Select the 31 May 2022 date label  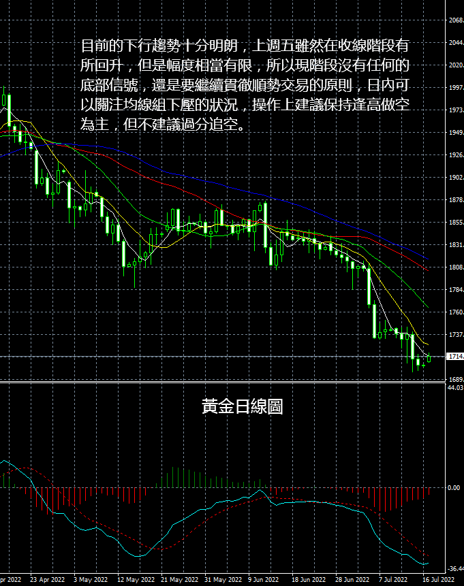223,580
